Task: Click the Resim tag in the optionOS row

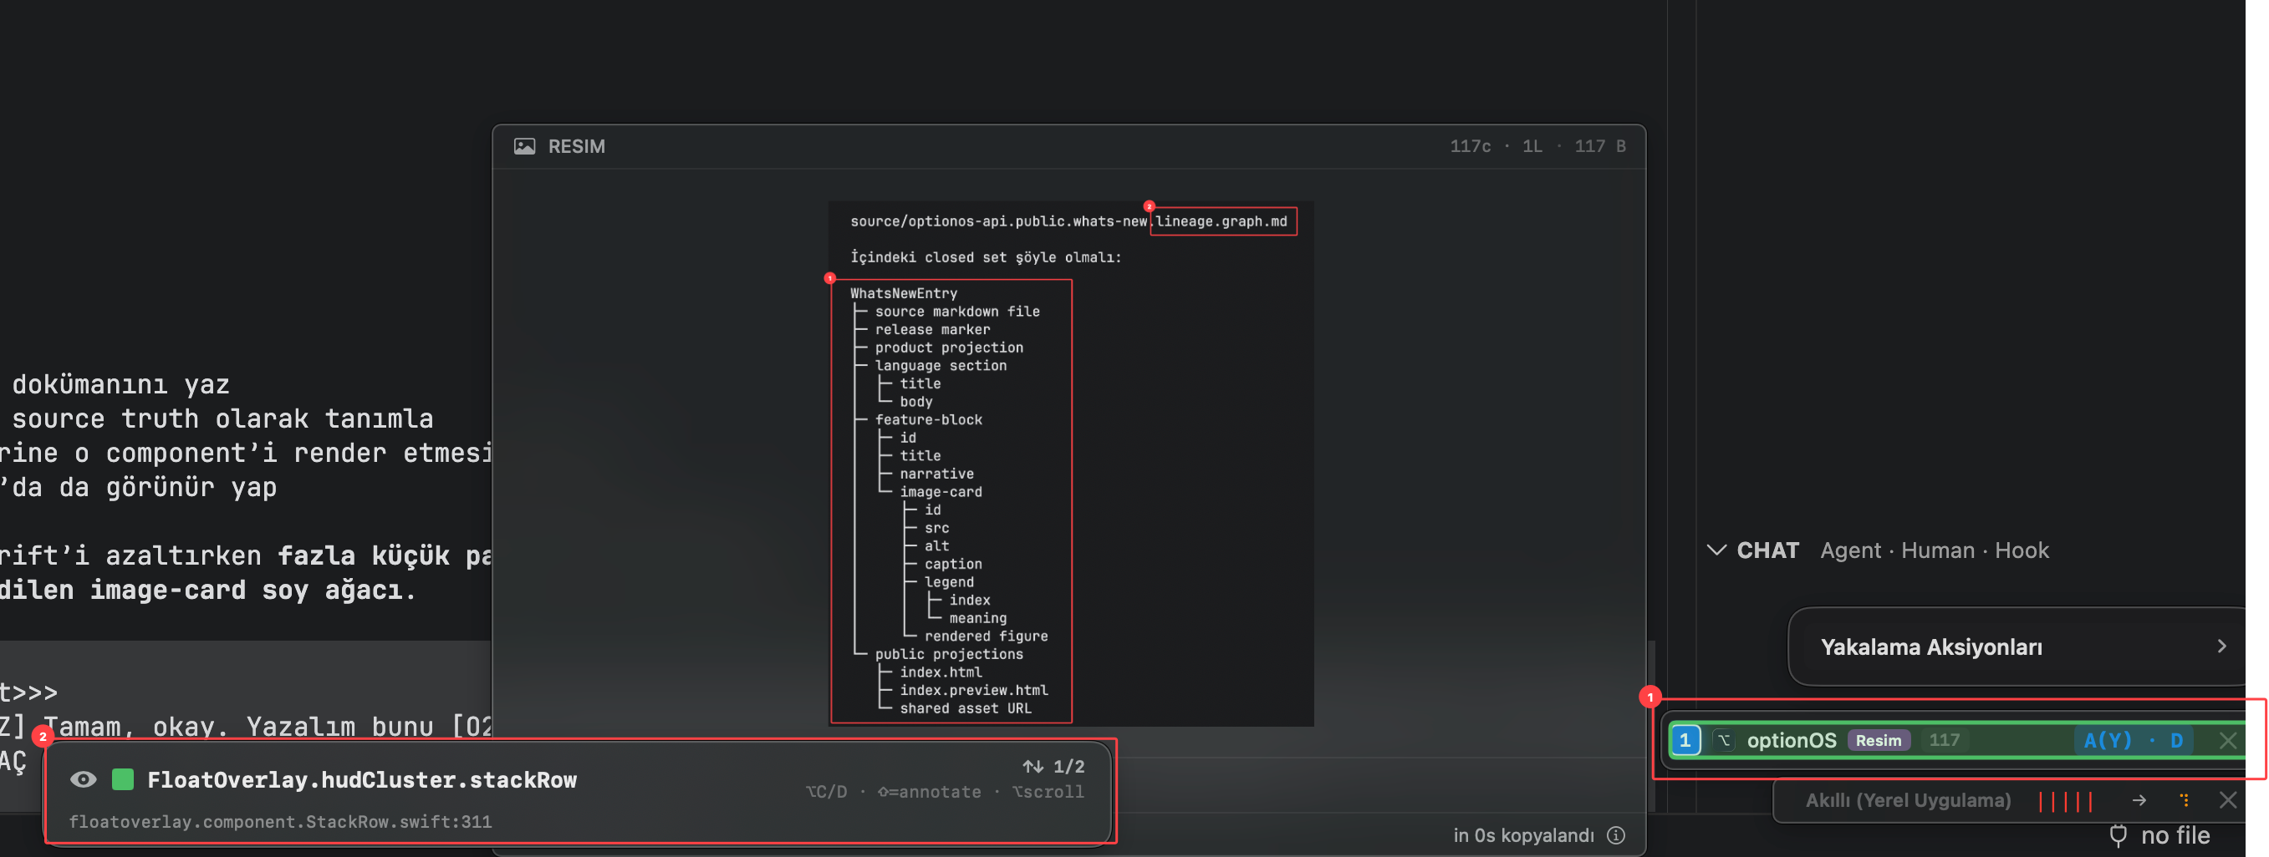Action: [1878, 740]
